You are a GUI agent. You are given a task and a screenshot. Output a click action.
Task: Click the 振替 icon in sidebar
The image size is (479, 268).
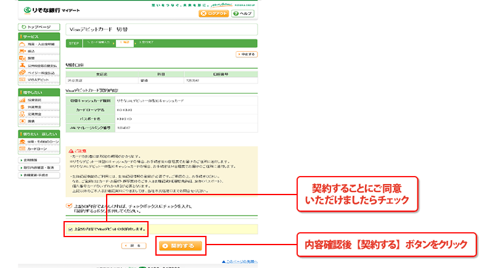(x=22, y=58)
